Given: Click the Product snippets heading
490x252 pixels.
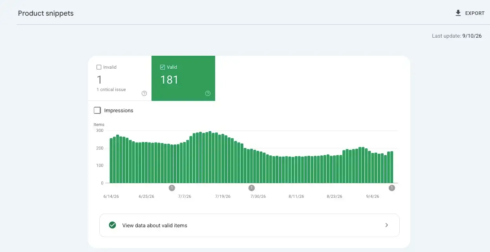Looking at the screenshot, I should pos(46,13).
